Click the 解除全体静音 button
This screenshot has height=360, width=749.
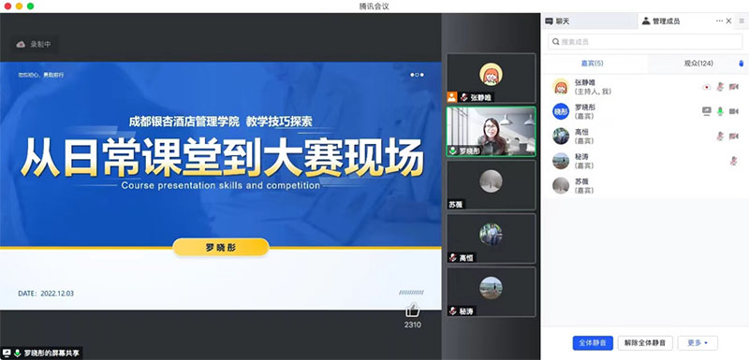click(645, 343)
